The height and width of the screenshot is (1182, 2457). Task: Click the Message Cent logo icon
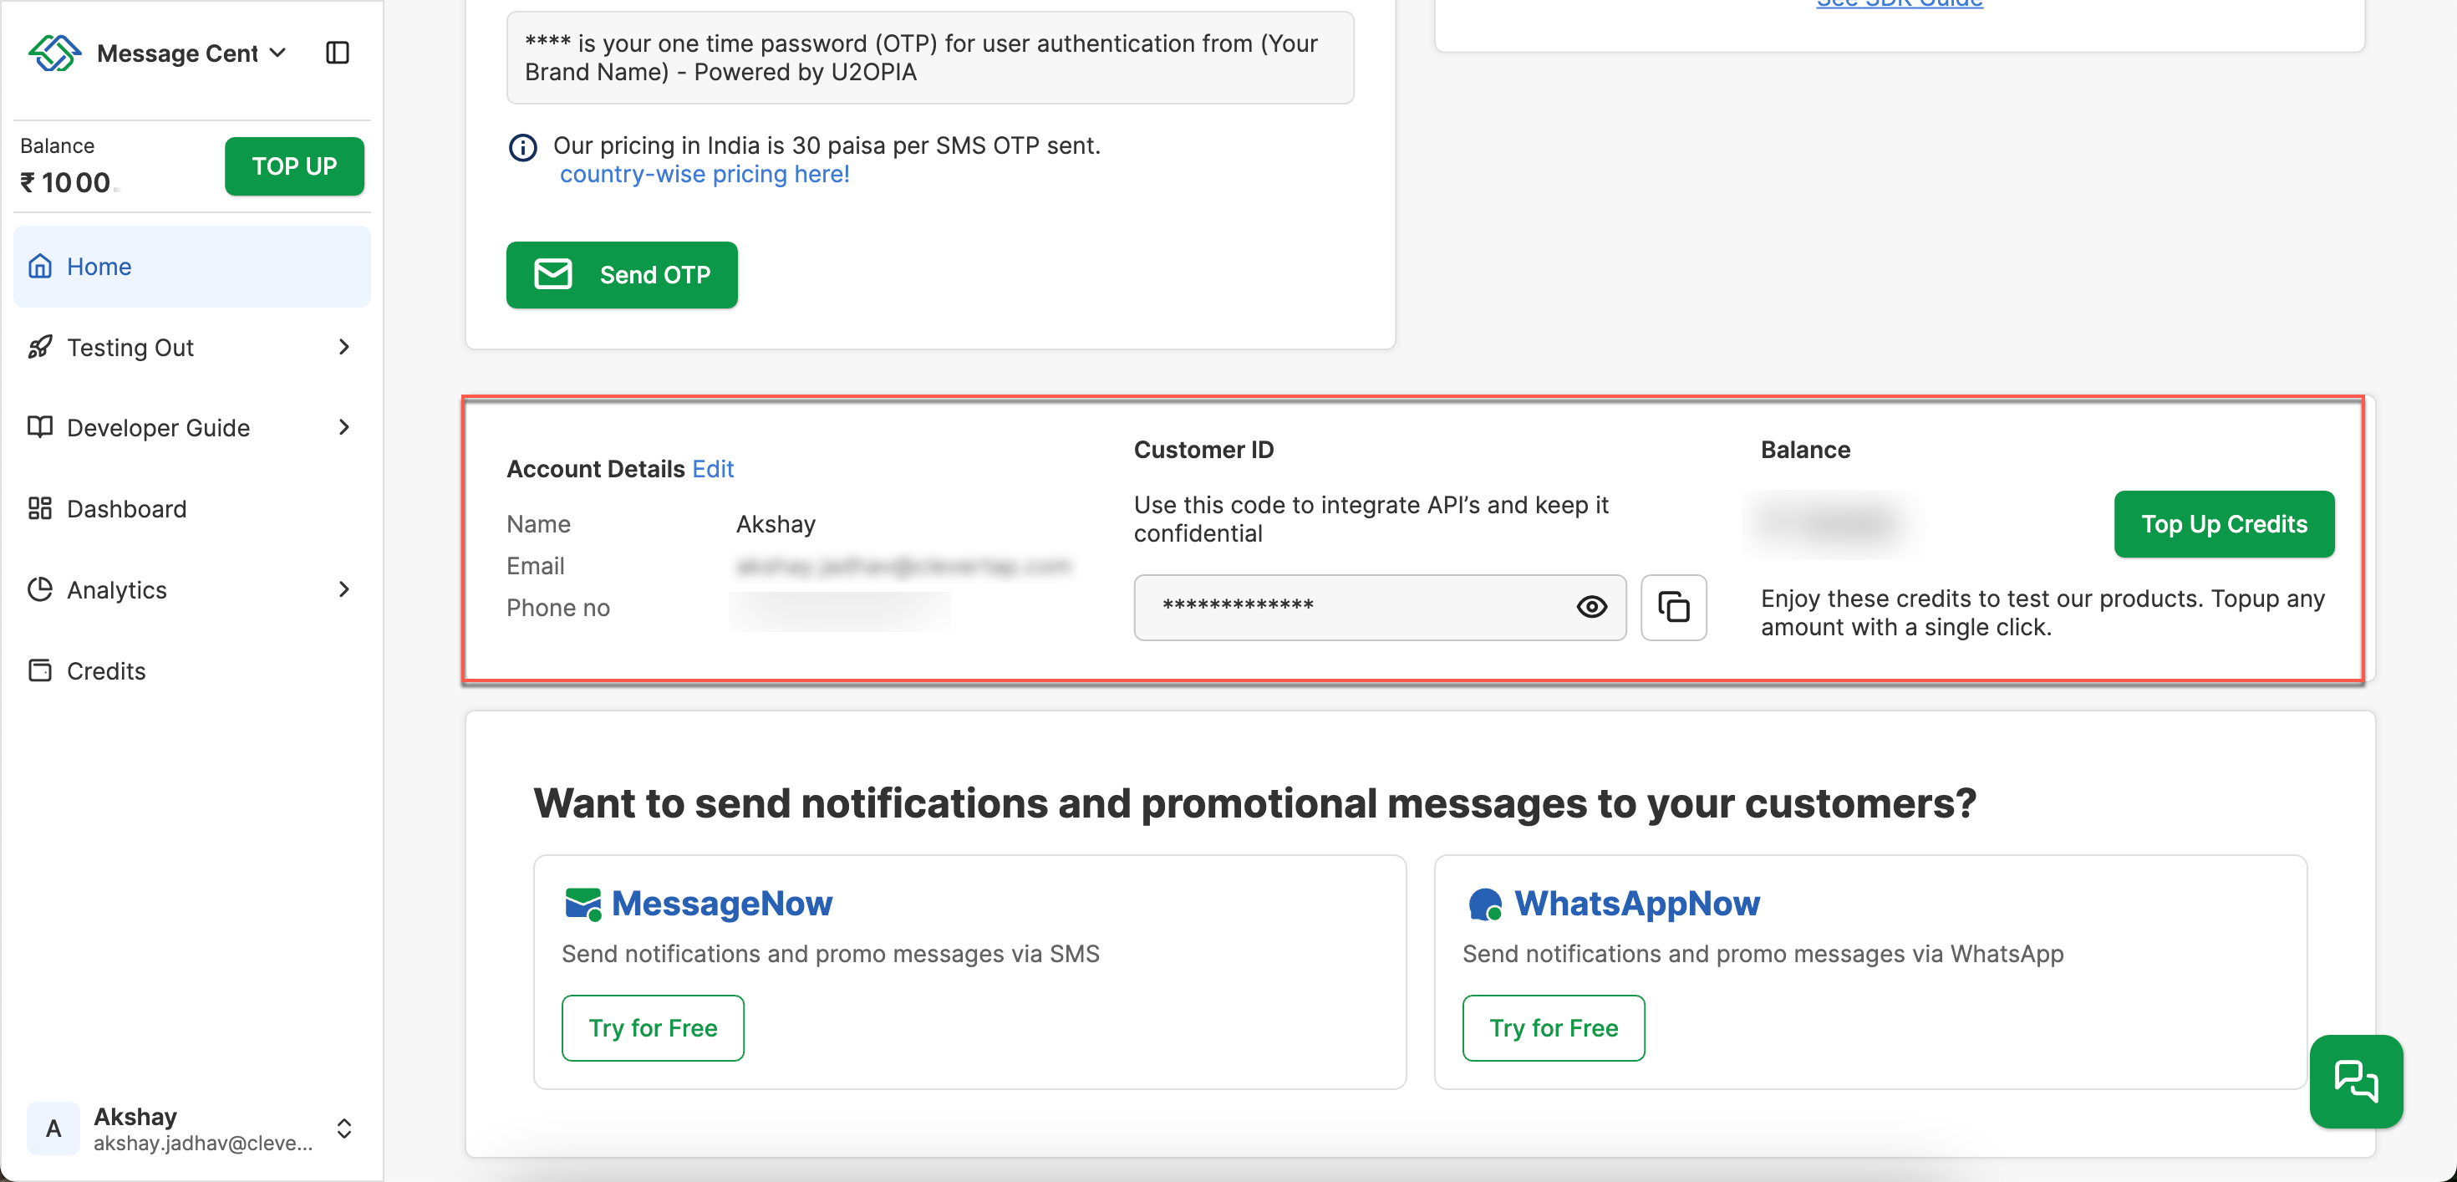(x=54, y=53)
